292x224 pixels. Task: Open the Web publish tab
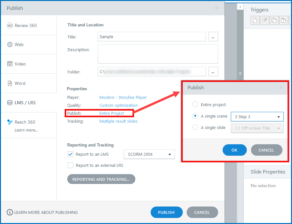click(29, 44)
